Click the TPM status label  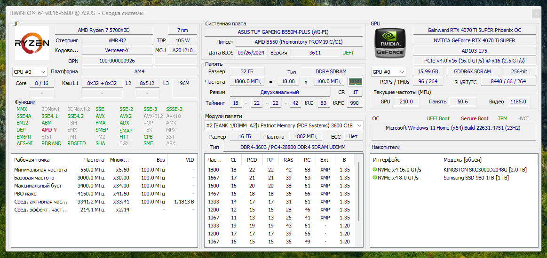click(502, 118)
